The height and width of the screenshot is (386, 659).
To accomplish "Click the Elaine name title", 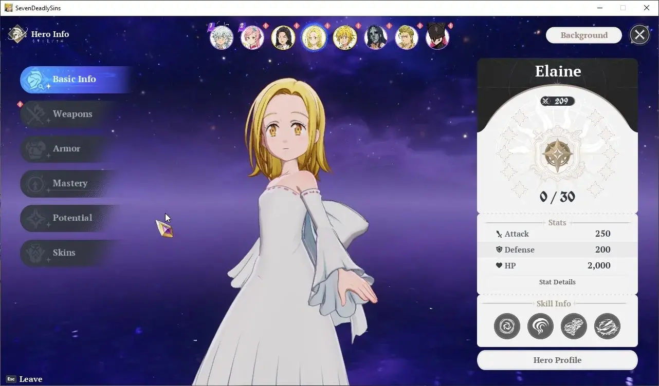I will [558, 71].
